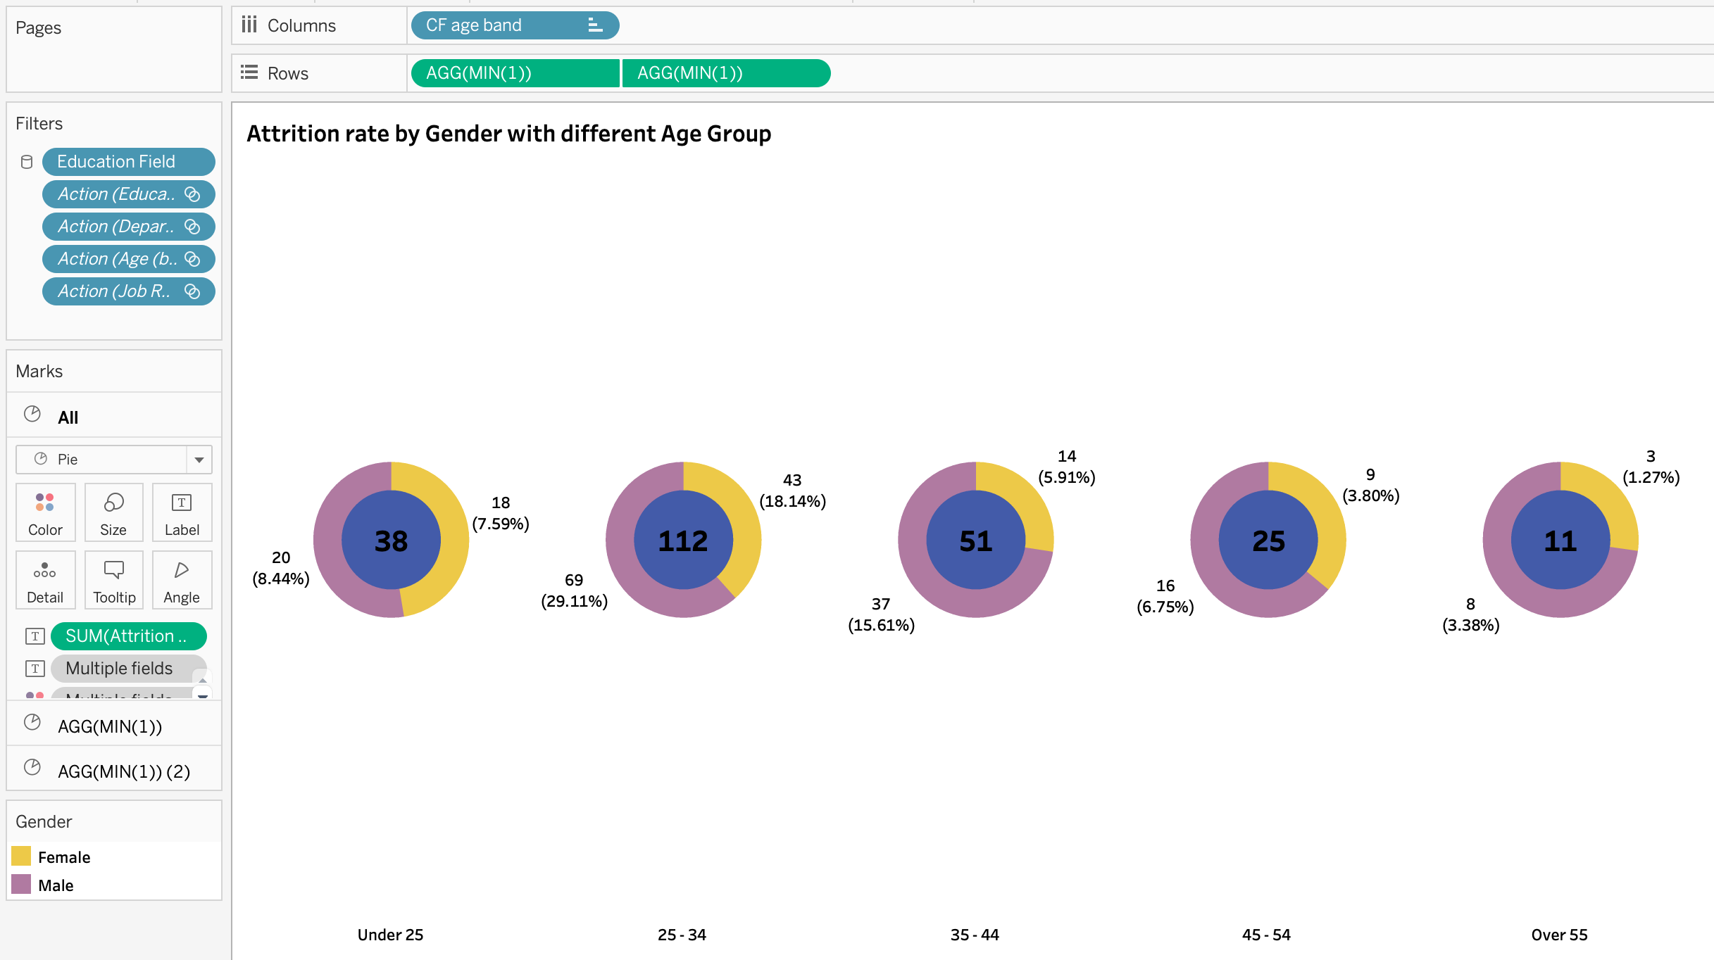Click the Education Field filter pill

128,161
